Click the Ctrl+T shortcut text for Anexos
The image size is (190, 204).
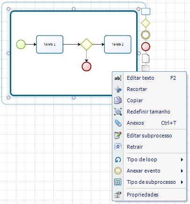(x=168, y=123)
